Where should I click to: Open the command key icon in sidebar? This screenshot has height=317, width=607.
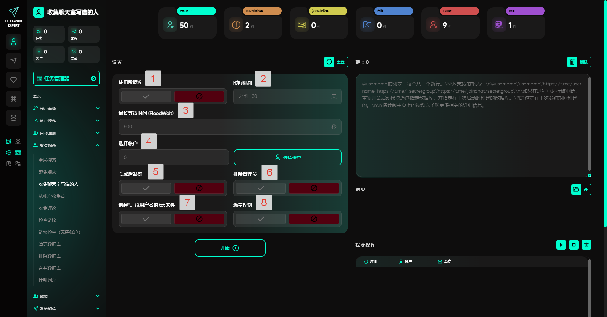tap(14, 99)
